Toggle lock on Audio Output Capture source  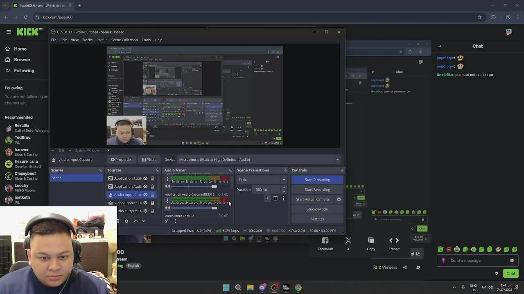click(153, 211)
